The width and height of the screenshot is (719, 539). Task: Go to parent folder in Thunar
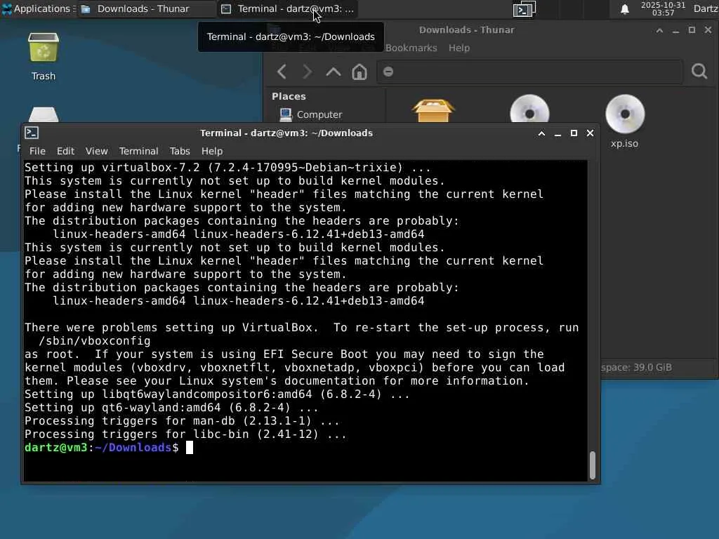334,72
